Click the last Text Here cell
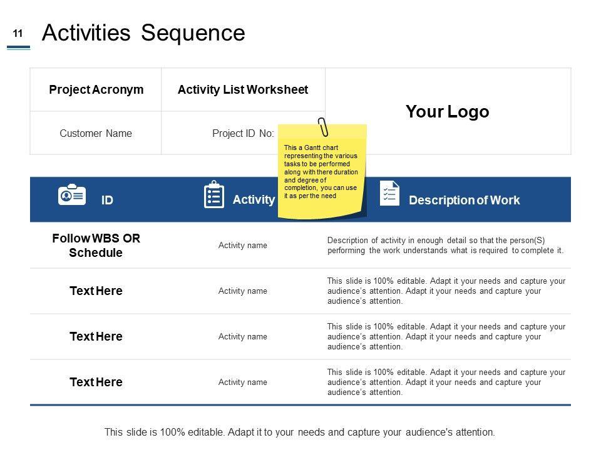Screen dimensions: 601x450 [x=96, y=382]
